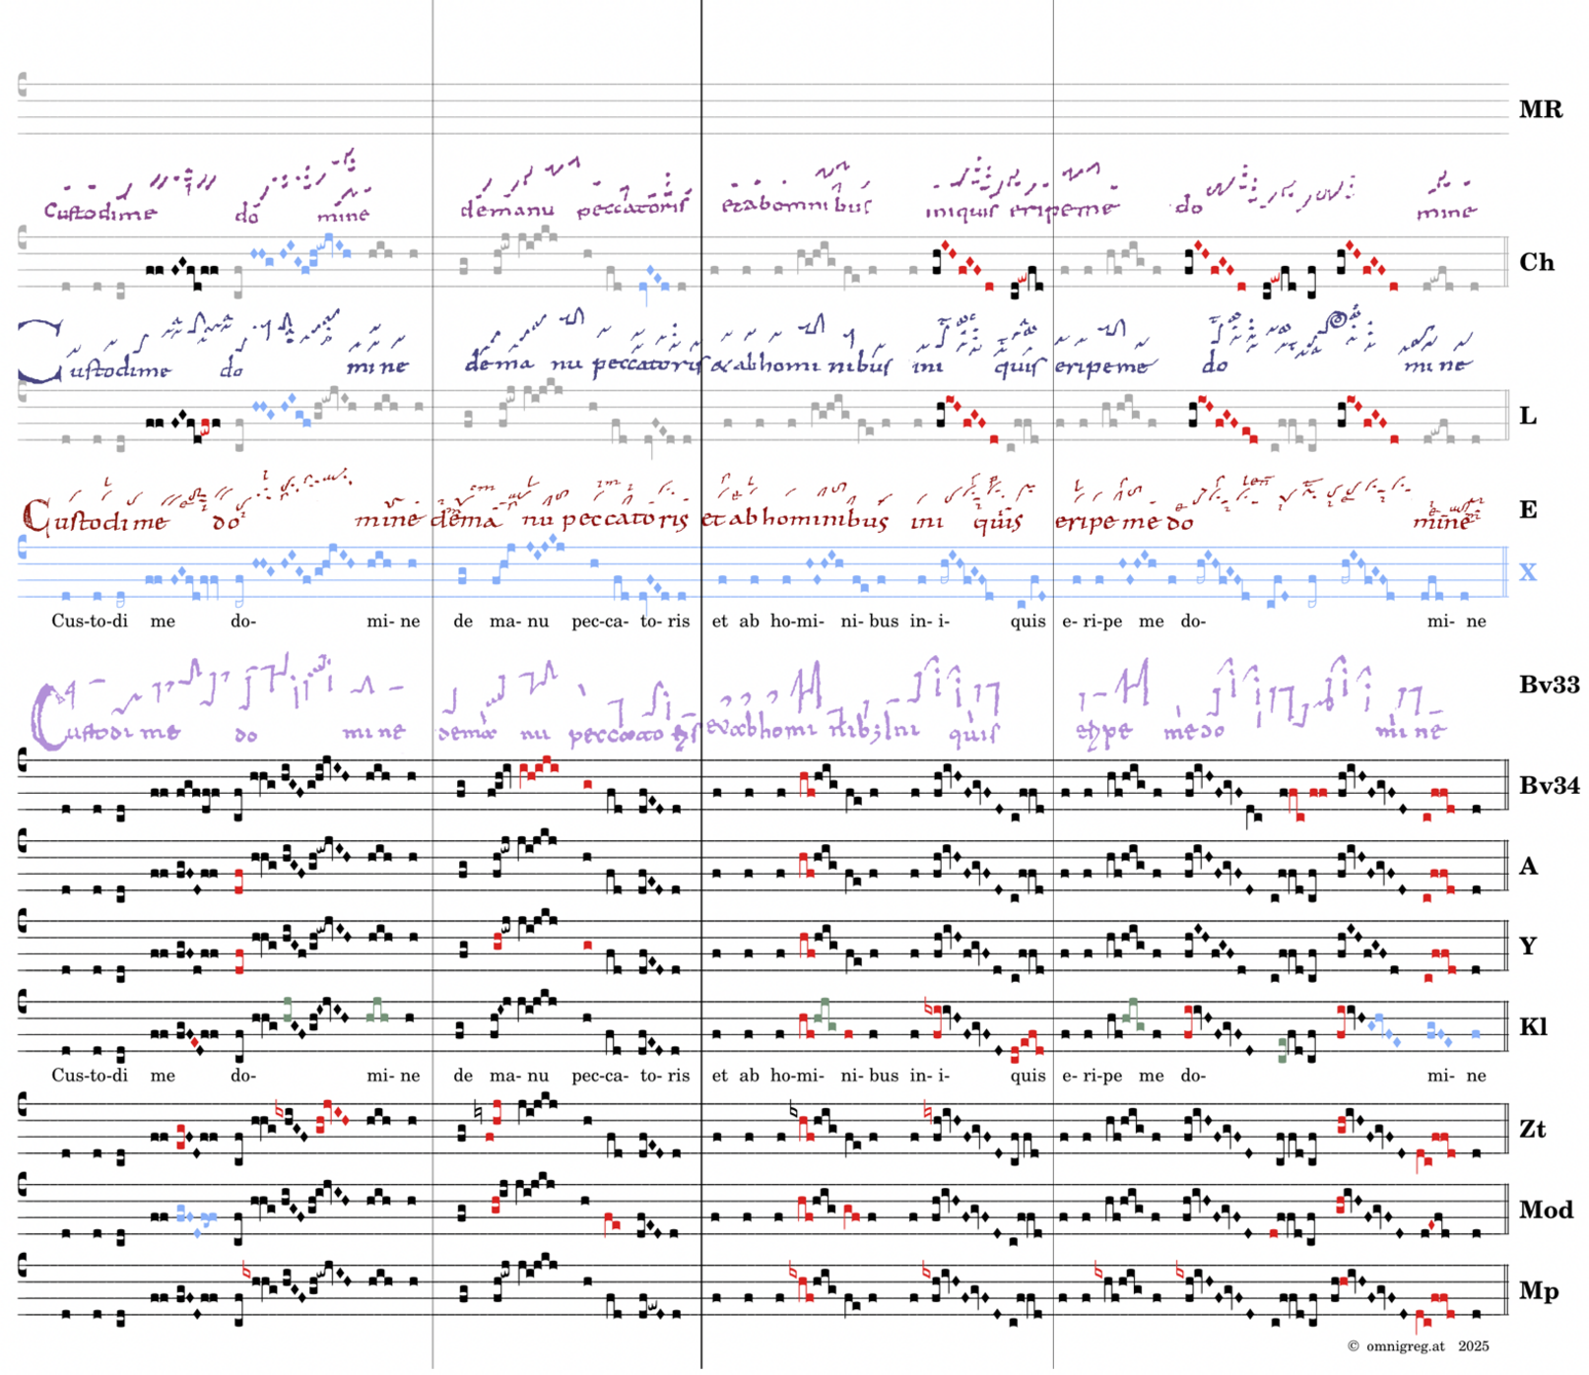Select the Ch manuscript label
The height and width of the screenshot is (1375, 1589).
pyautogui.click(x=1536, y=262)
